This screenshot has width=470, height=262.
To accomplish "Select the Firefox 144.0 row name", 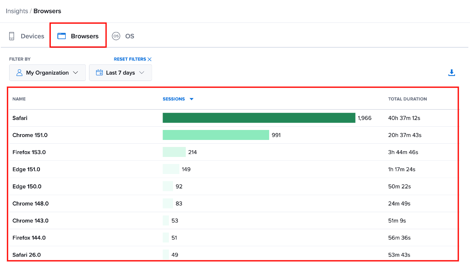I will 29,238.
